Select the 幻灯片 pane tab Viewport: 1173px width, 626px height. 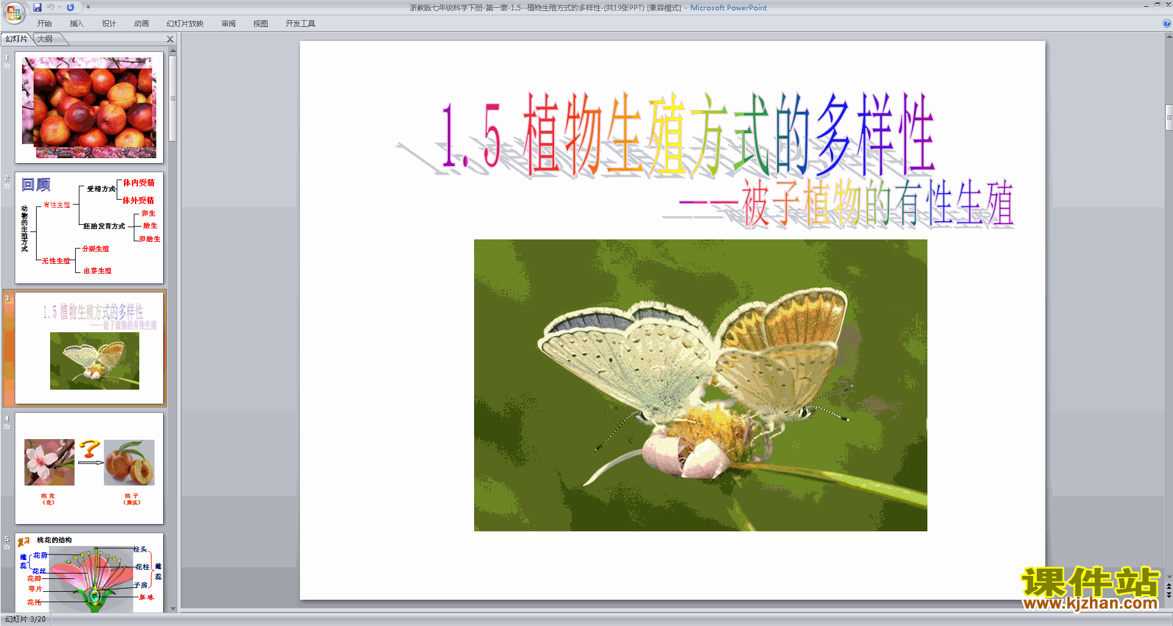(x=16, y=39)
